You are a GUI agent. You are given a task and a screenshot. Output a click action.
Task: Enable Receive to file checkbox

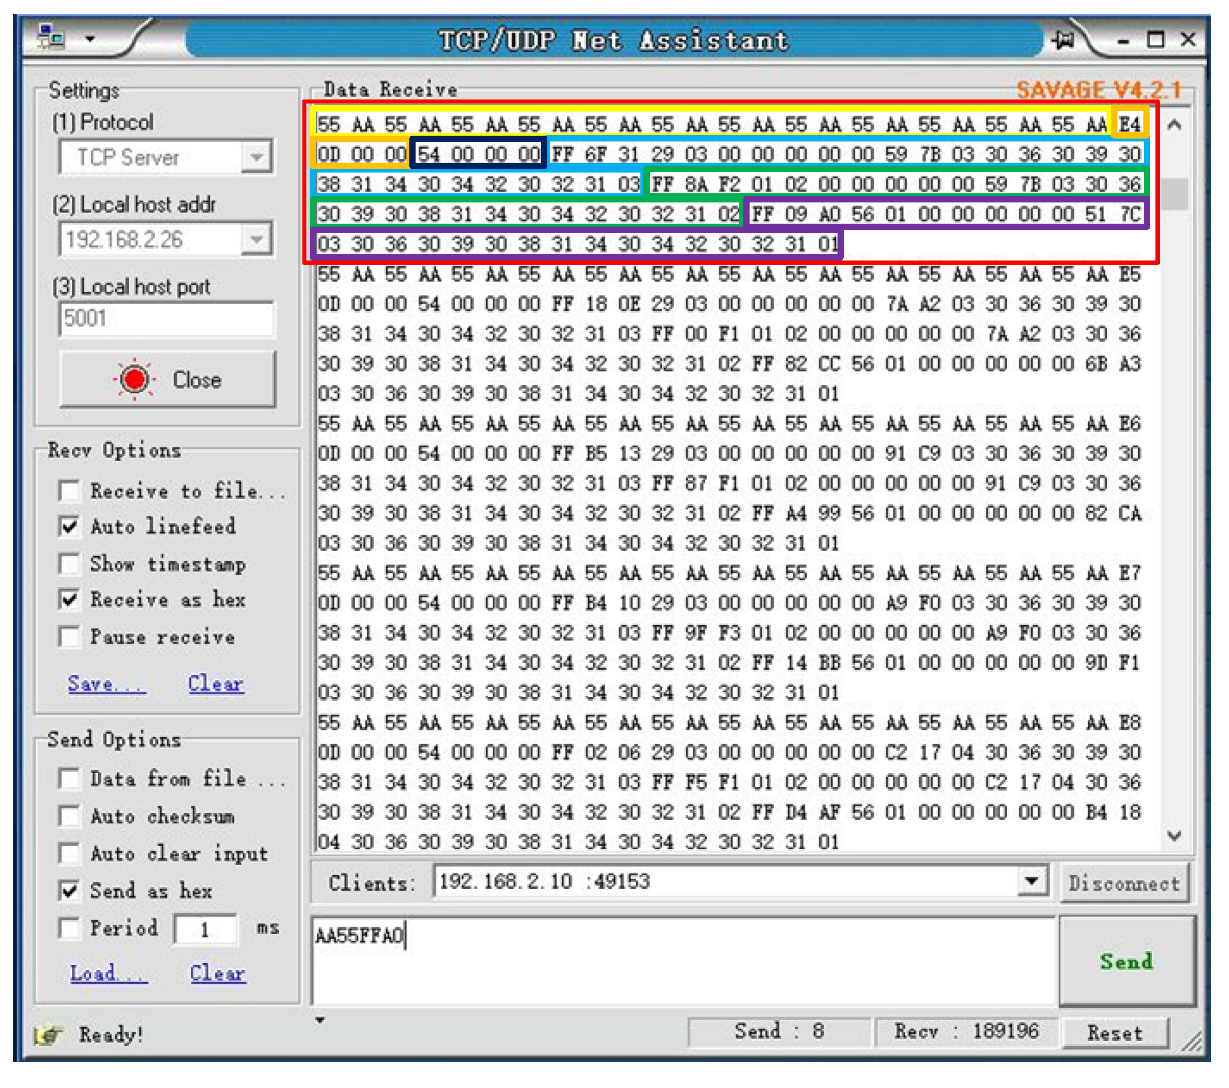70,491
